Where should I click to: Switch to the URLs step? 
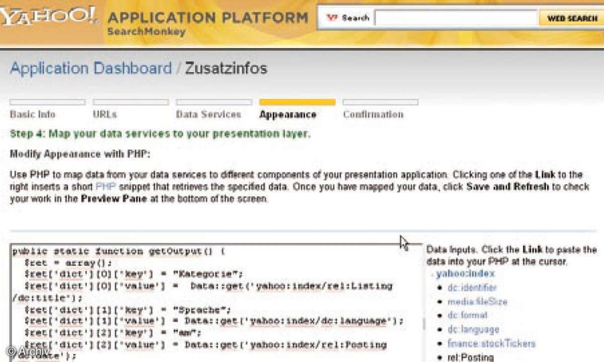[x=105, y=114]
